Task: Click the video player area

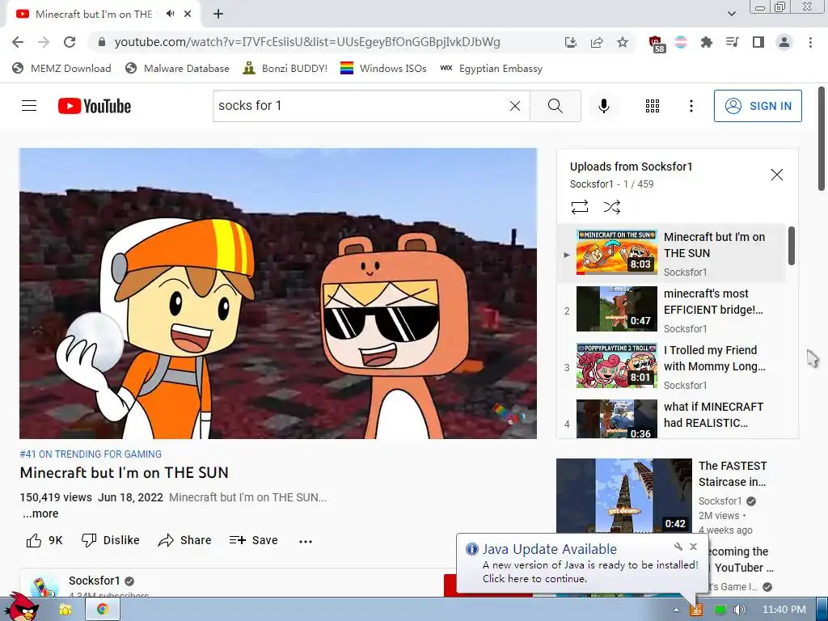Action: tap(278, 293)
